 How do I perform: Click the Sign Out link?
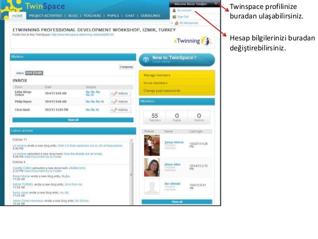(183, 16)
